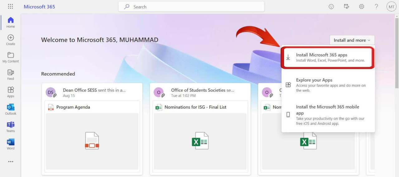
Task: Click the Office of Students Societies avatar
Action: tap(159, 92)
